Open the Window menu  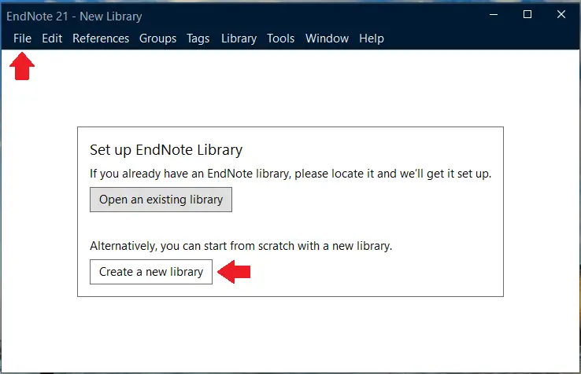tap(328, 38)
